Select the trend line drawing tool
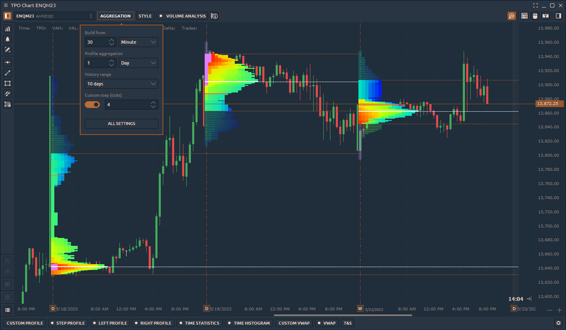The width and height of the screenshot is (566, 330). click(8, 73)
